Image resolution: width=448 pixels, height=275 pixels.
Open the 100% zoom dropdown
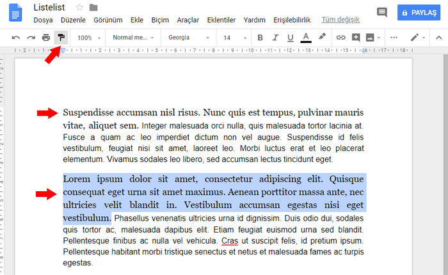(88, 38)
